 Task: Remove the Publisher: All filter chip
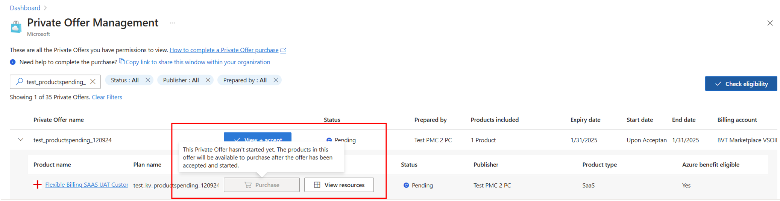coord(208,80)
